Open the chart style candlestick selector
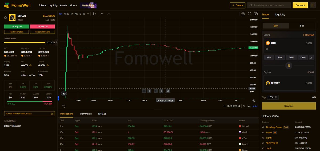This screenshot has width=320, height=151. 94,14
